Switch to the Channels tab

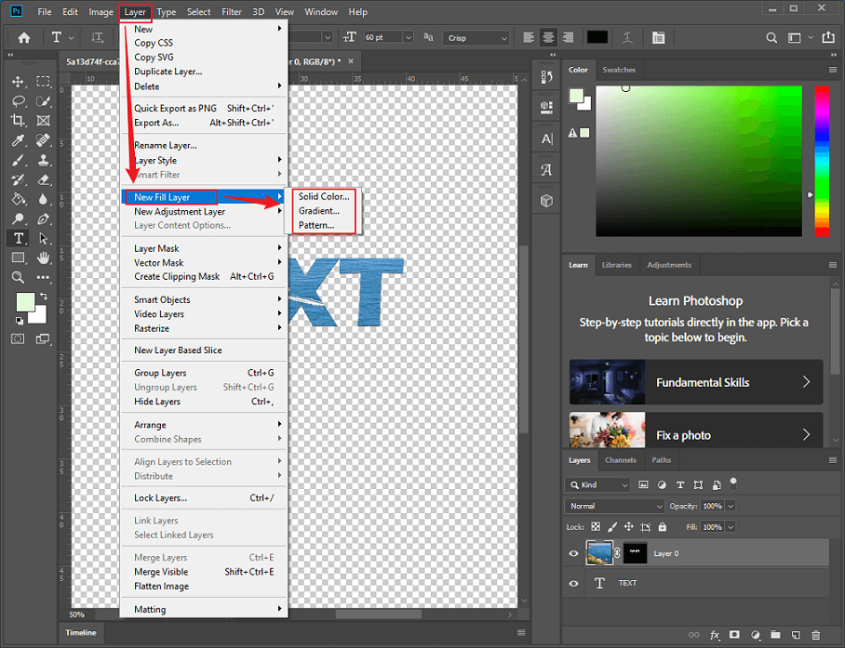point(621,459)
